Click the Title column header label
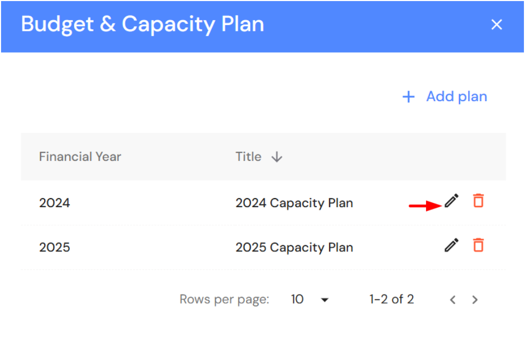This screenshot has height=344, width=525. pos(248,157)
